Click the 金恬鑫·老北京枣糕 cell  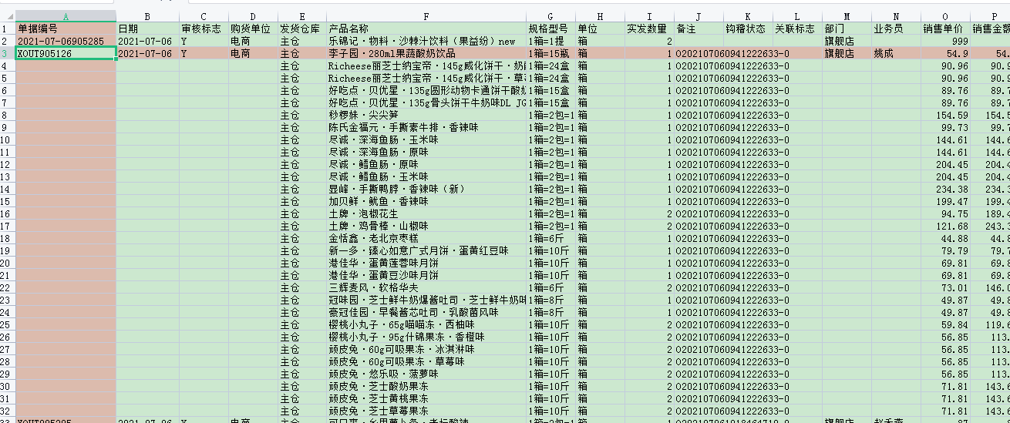point(426,238)
